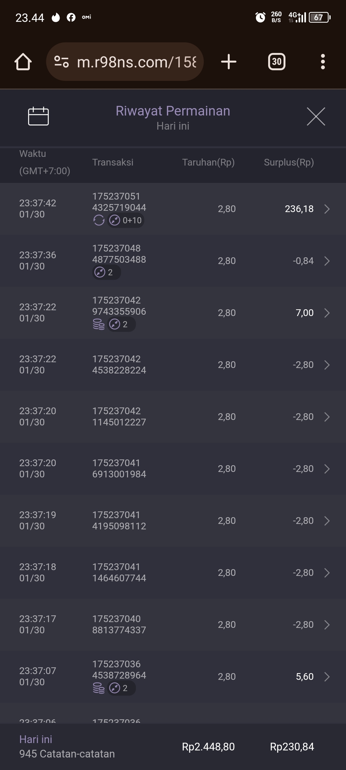Open chevron for transaction 1752370408813774337
346x770 pixels.
point(327,625)
